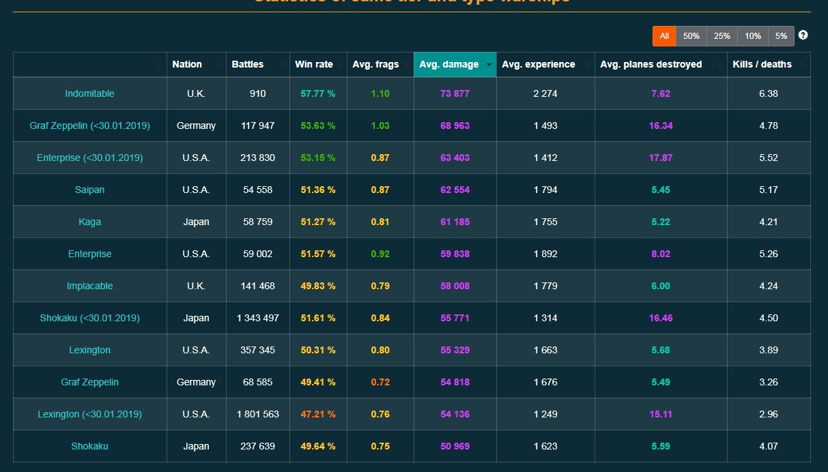Viewport: 828px width, 472px height.
Task: Click Indomitable's U.K. nation cell
Action: coord(196,93)
